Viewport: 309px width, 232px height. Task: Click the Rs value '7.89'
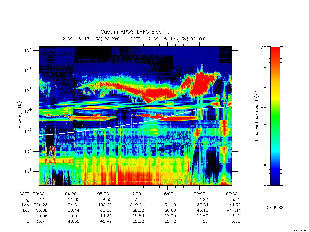click(139, 200)
